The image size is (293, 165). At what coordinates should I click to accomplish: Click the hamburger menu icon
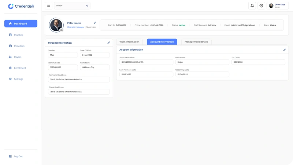coord(48,5)
